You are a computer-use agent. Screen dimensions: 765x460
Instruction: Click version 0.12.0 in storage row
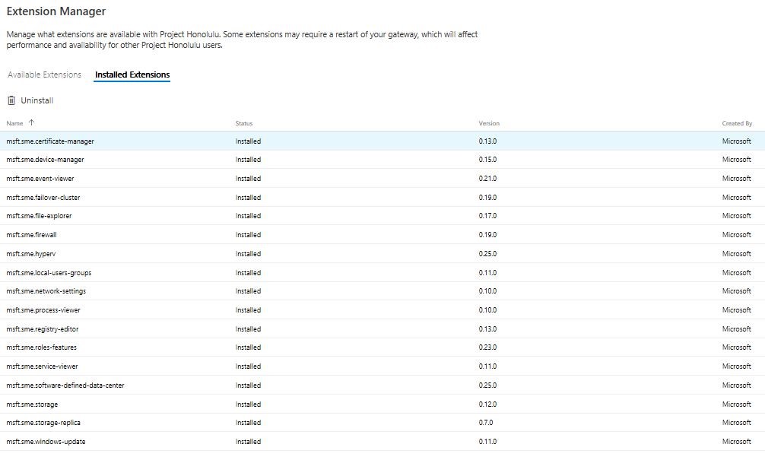pyautogui.click(x=488, y=404)
